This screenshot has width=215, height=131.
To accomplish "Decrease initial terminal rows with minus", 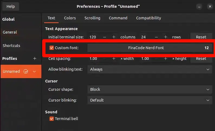I will pyautogui.click(x=156, y=37).
